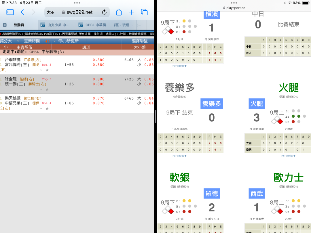Viewport: 311px width, 233px height.
Task: Pick 富邦悍將 handicap odds 0.880
Action: tap(98, 65)
